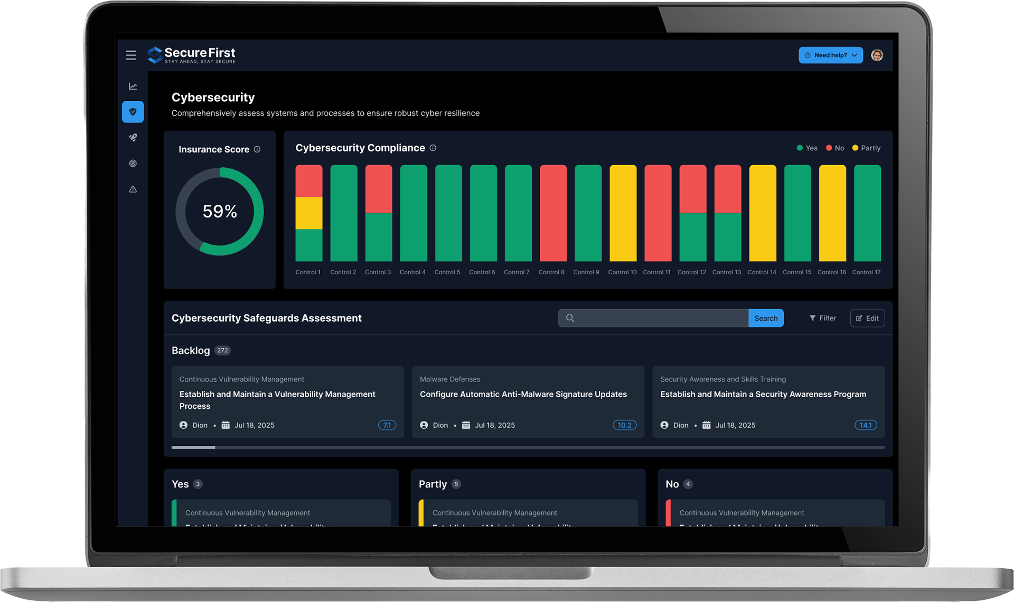The image size is (1014, 603).
Task: Toggle the Yes legend item
Action: click(807, 148)
